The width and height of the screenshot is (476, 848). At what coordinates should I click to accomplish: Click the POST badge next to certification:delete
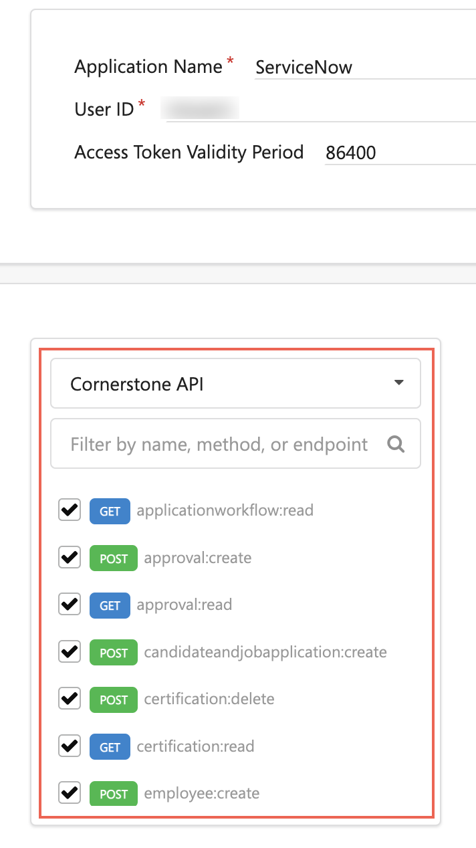(114, 700)
